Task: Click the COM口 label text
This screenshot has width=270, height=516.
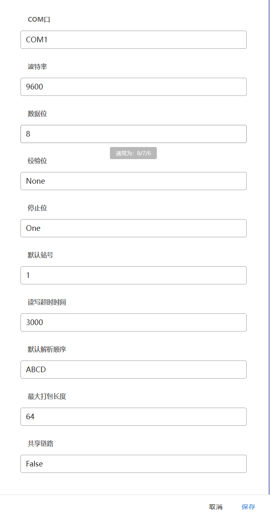Action: pos(39,19)
